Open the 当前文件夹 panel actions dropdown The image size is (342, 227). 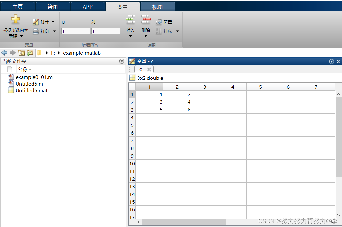pos(122,61)
